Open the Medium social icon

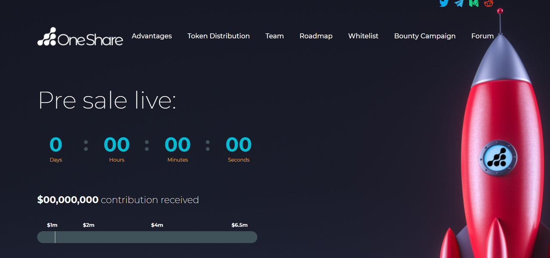[x=474, y=3]
